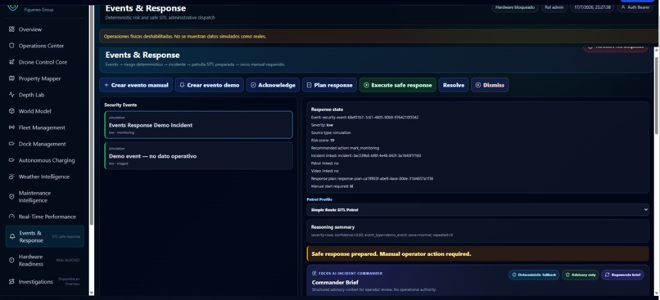This screenshot has width=660, height=300.
Task: Open the Patrol Profile dropdown
Action: click(x=477, y=209)
